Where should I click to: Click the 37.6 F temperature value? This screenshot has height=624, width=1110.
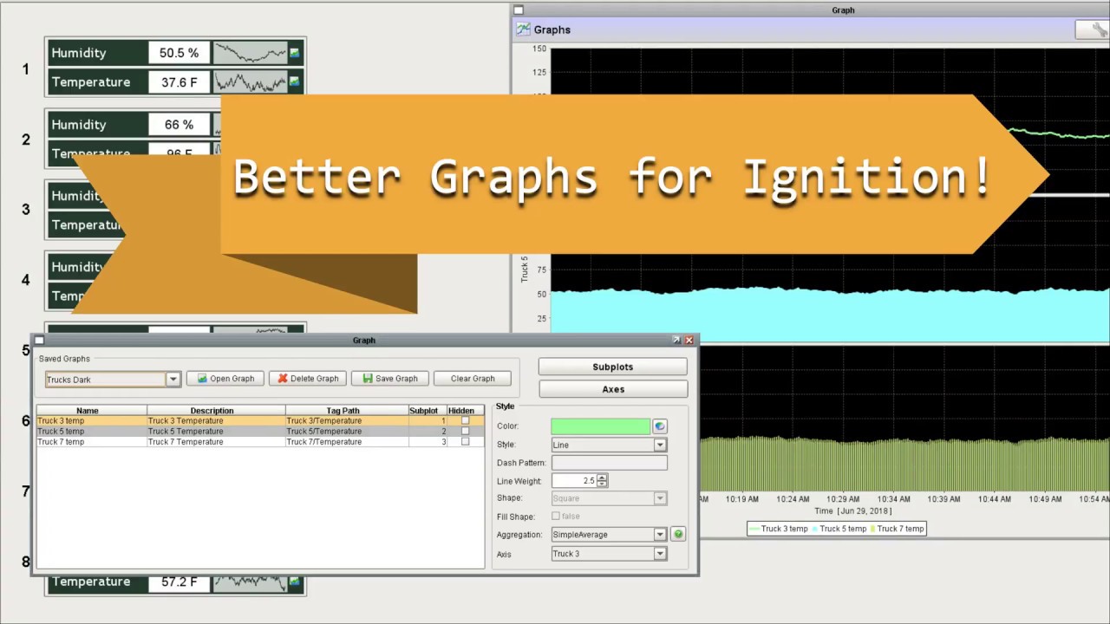(179, 82)
